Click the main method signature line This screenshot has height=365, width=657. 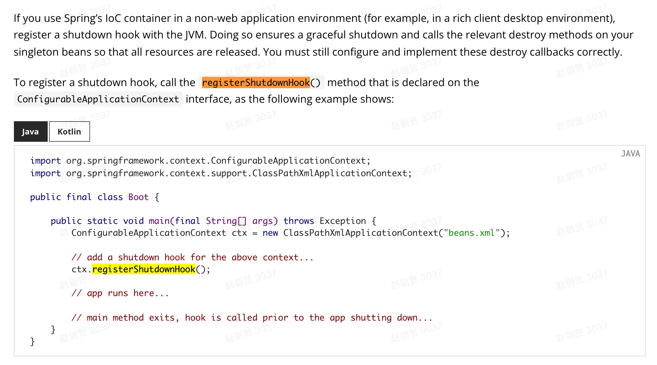213,221
